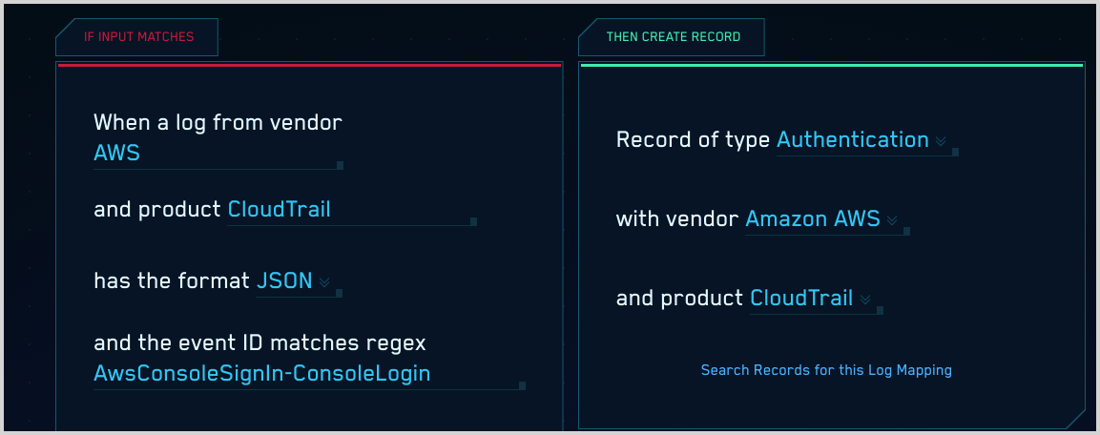1100x435 pixels.
Task: Open the Authentication record type dropdown
Action: tap(867, 141)
